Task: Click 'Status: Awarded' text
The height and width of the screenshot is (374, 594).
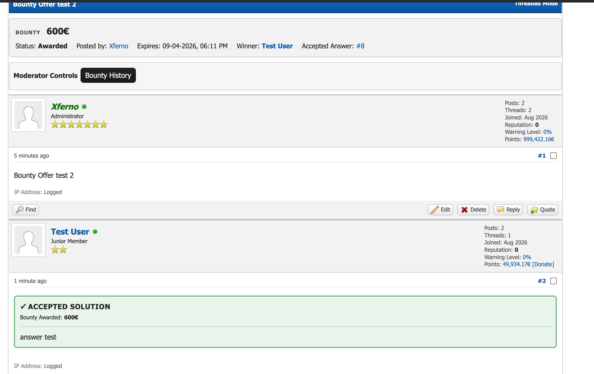Action: pos(41,46)
